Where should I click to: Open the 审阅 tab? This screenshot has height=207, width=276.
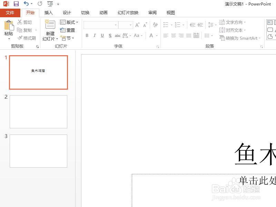coord(152,13)
